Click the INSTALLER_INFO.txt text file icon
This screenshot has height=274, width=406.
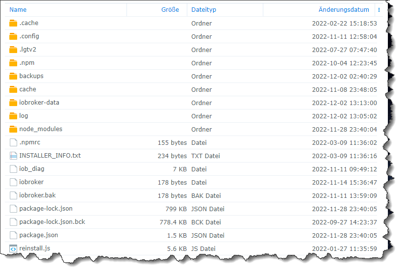(13, 156)
